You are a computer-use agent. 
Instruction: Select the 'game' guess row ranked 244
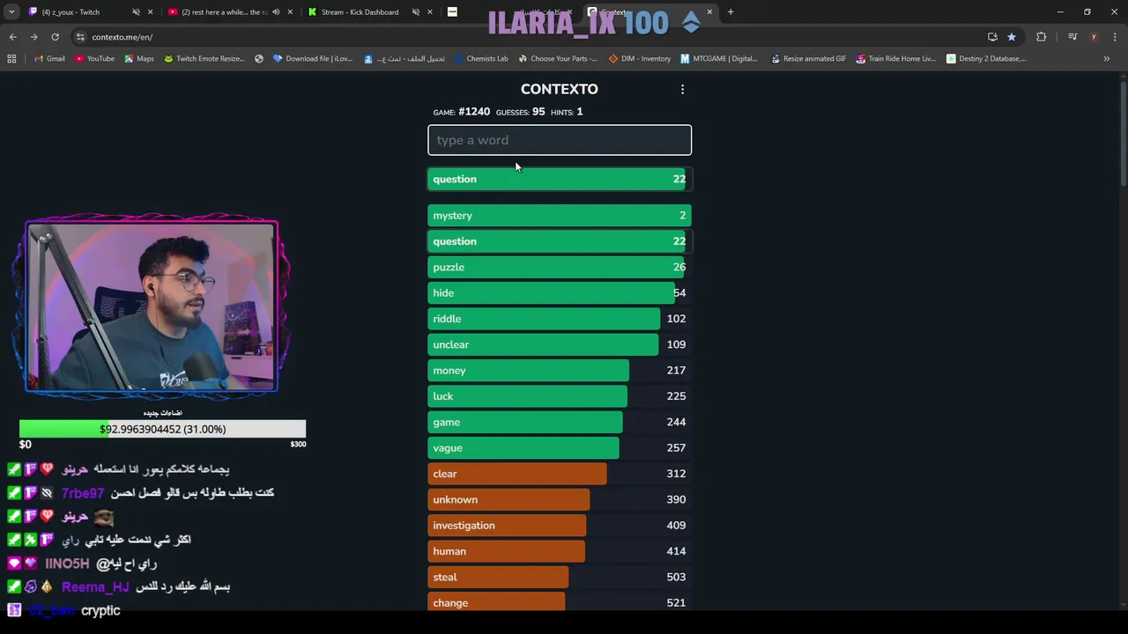tap(560, 422)
